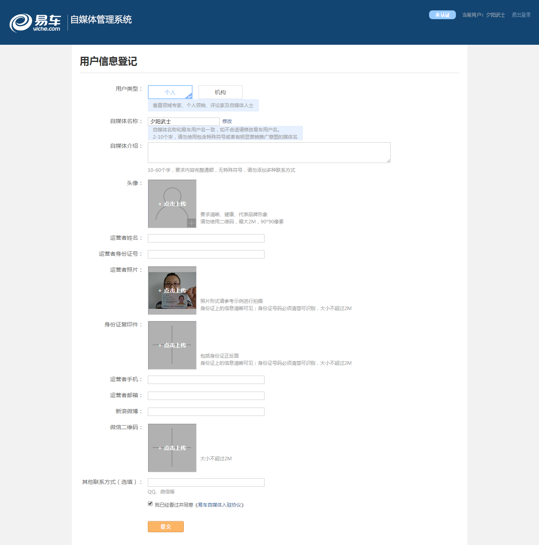Click the 运营者手机 input field
The image size is (539, 545).
pyautogui.click(x=206, y=380)
